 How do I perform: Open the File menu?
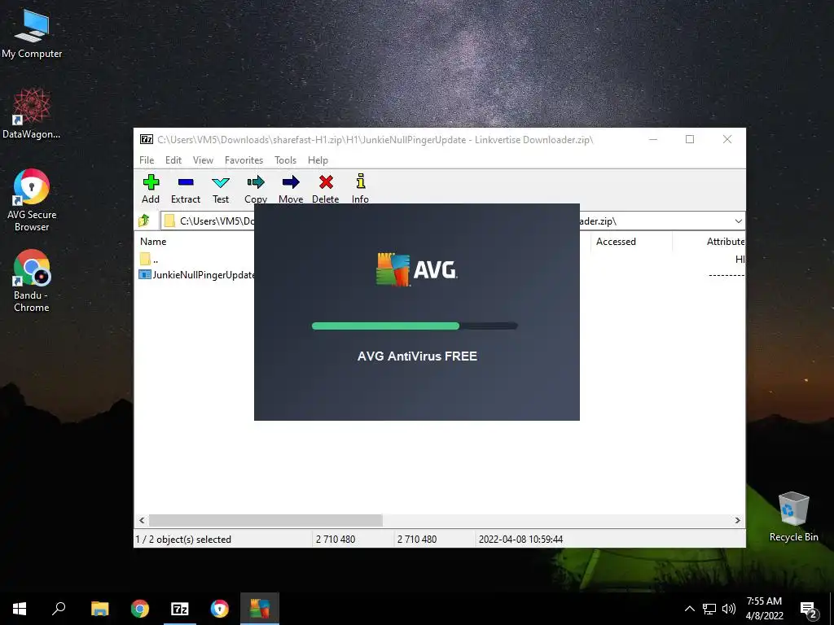147,160
